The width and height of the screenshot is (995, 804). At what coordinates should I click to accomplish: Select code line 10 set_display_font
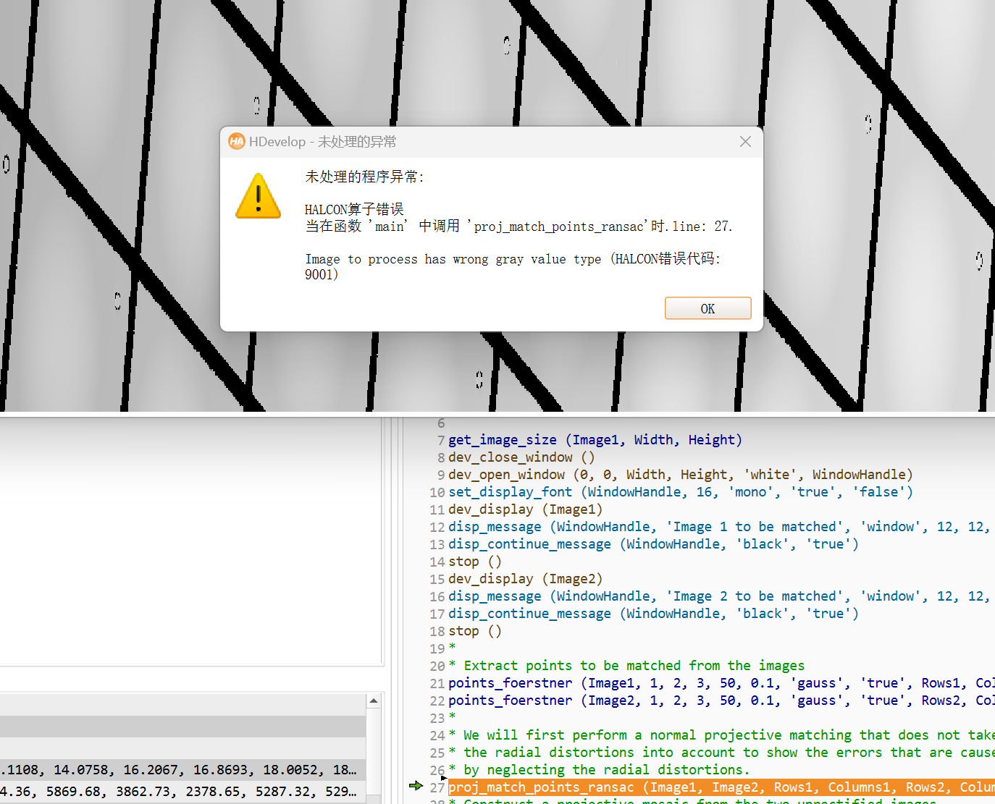click(681, 492)
